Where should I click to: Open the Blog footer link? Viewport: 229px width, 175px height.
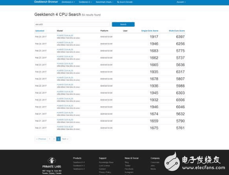(x=127, y=162)
